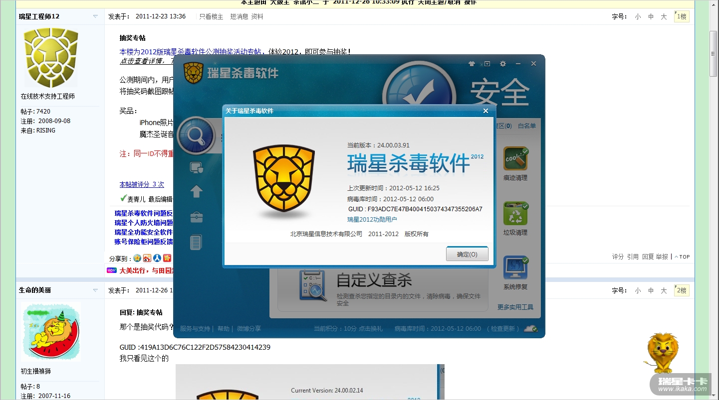
Task: Send 短消息 to the first poster
Action: 239,16
